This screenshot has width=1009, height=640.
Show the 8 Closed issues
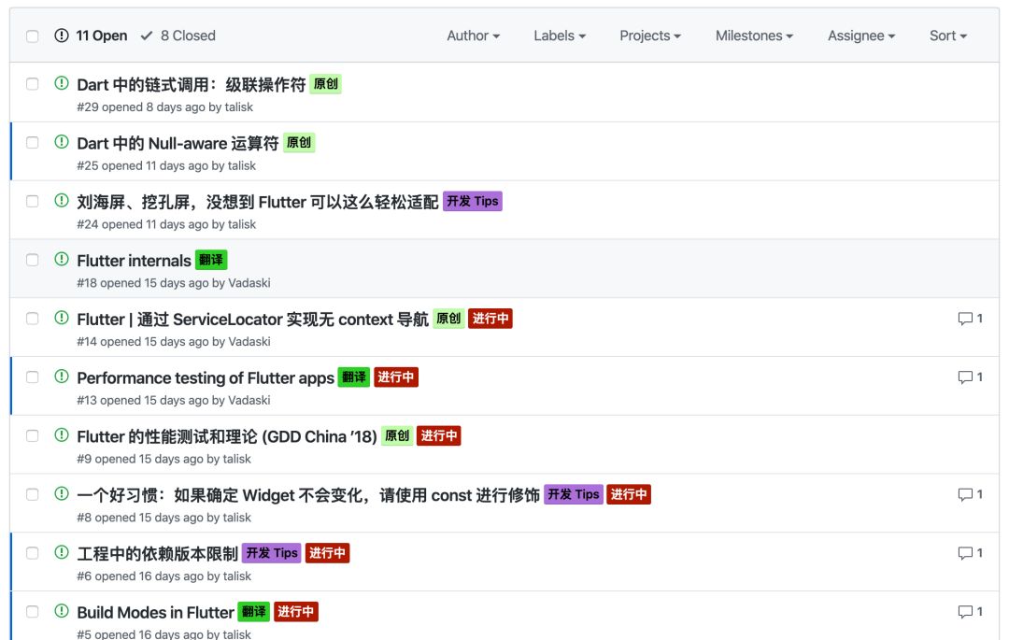178,36
